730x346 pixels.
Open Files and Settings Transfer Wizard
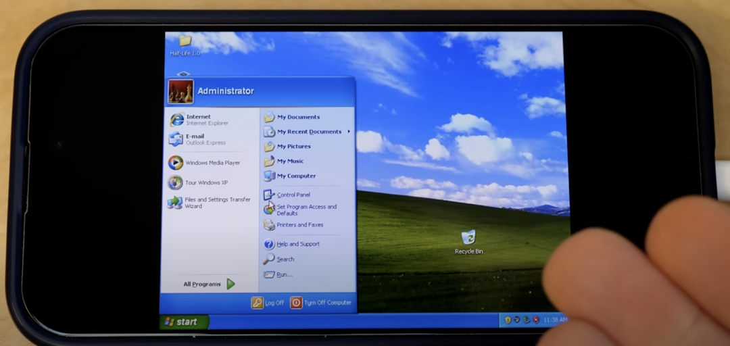[209, 203]
